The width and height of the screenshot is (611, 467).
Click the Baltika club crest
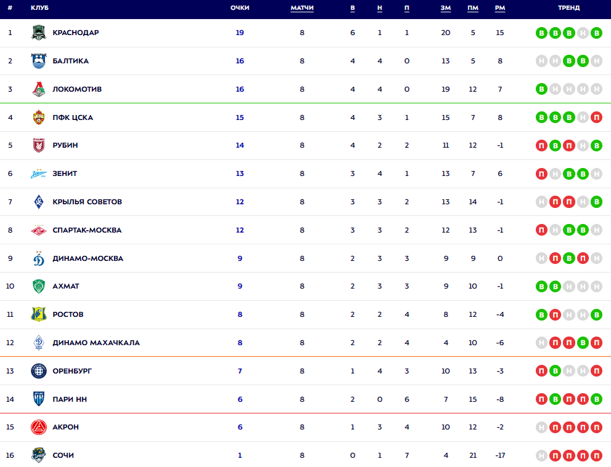39,61
